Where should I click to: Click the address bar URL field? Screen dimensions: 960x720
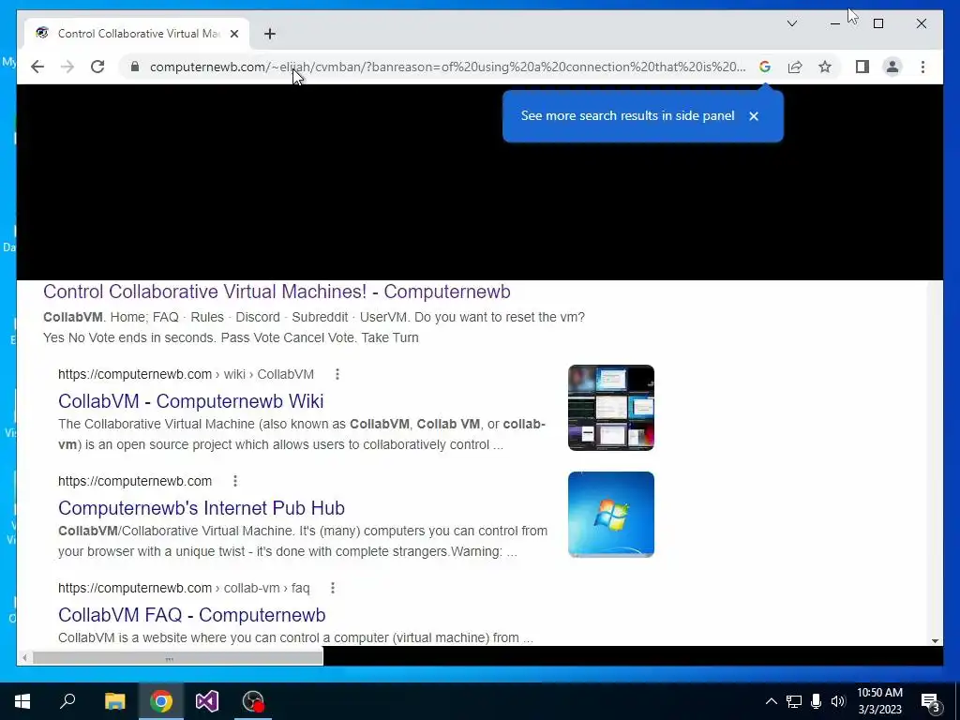click(x=447, y=67)
